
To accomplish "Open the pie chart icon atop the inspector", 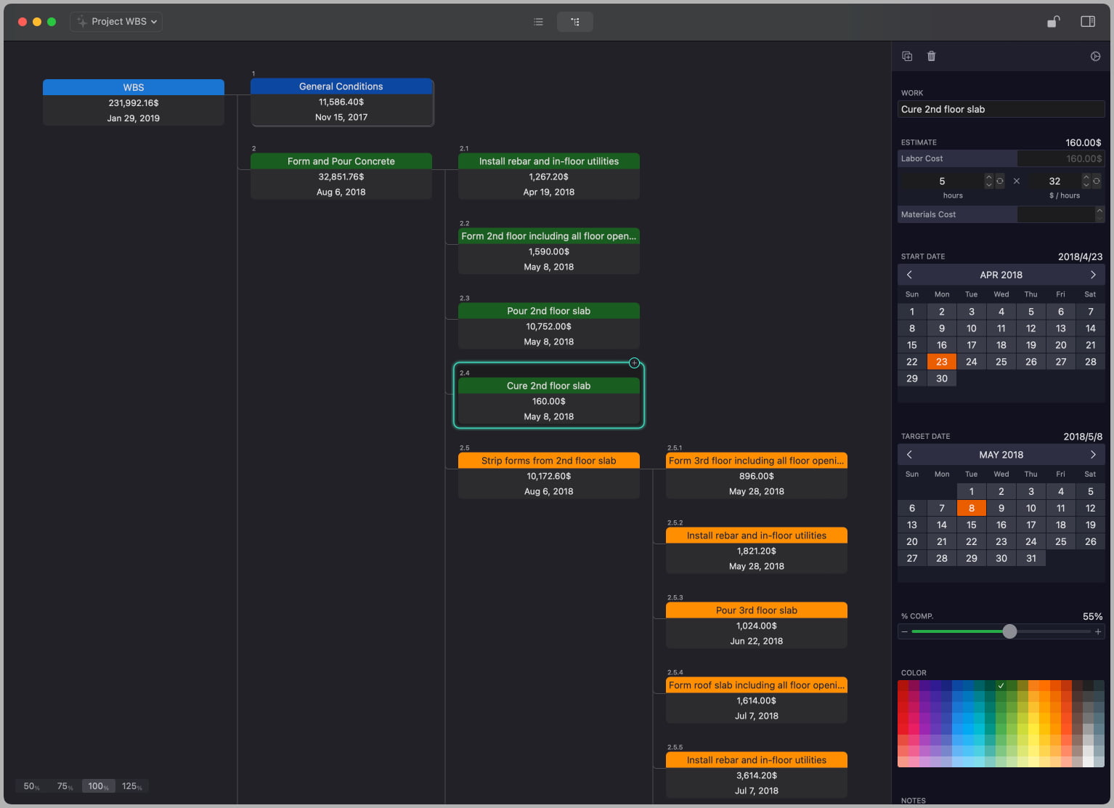I will click(1095, 56).
